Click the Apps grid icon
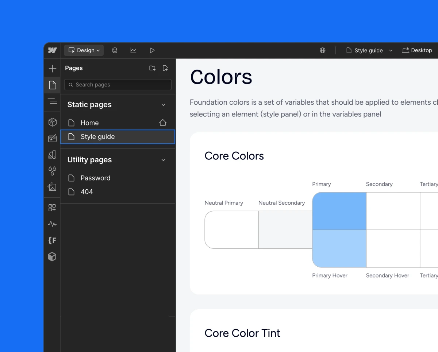Screen dimensions: 438x352 click(x=52, y=208)
